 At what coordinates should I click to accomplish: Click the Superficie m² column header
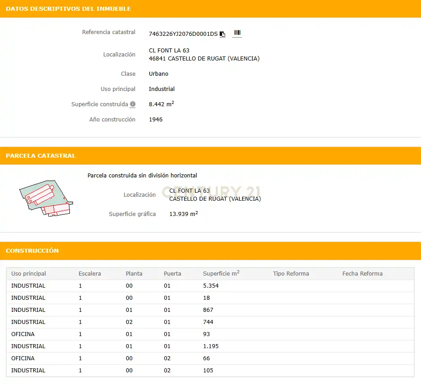point(221,273)
